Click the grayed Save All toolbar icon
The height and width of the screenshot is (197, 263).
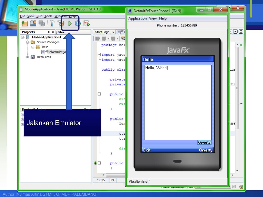[x=42, y=23]
